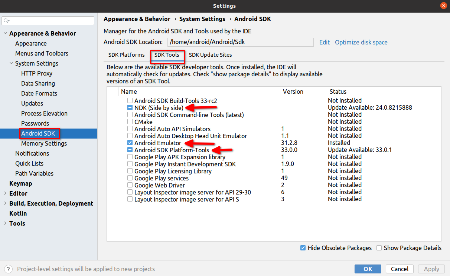Click the Android SDK Location path field
450x276 pixels.
click(x=241, y=42)
